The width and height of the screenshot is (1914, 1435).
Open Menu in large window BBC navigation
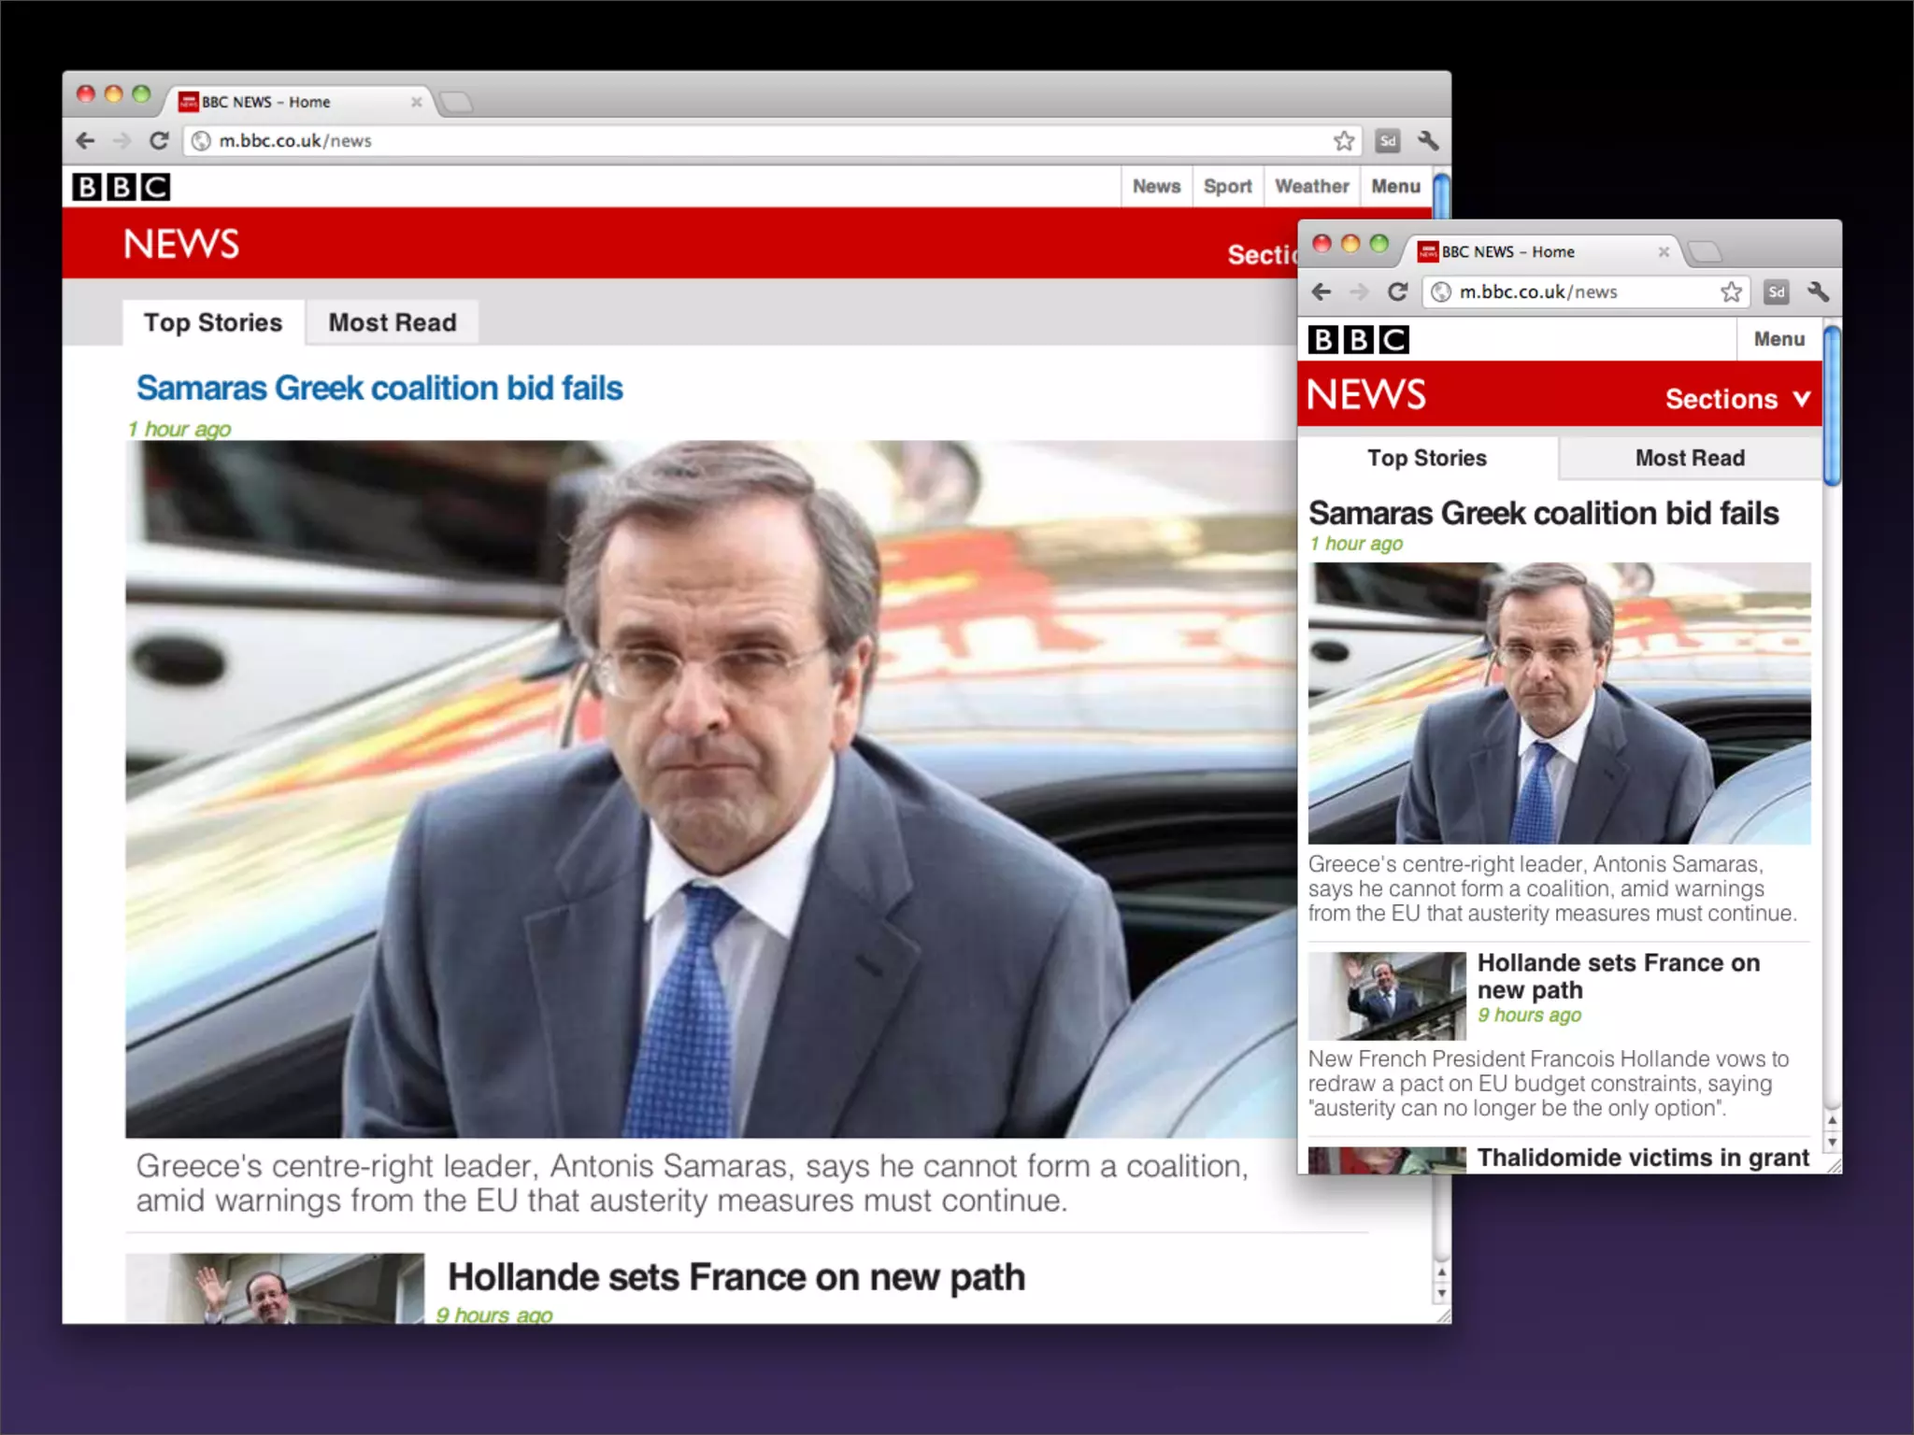[1395, 187]
